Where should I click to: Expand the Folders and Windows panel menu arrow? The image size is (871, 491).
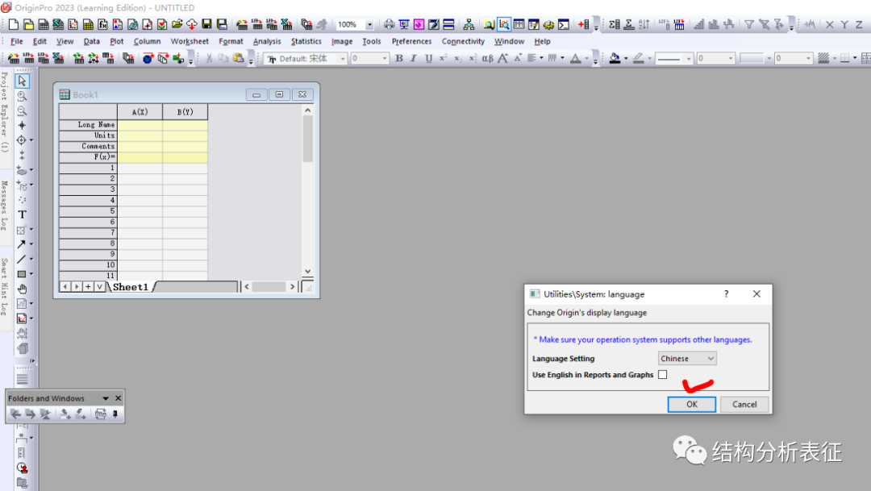[106, 398]
